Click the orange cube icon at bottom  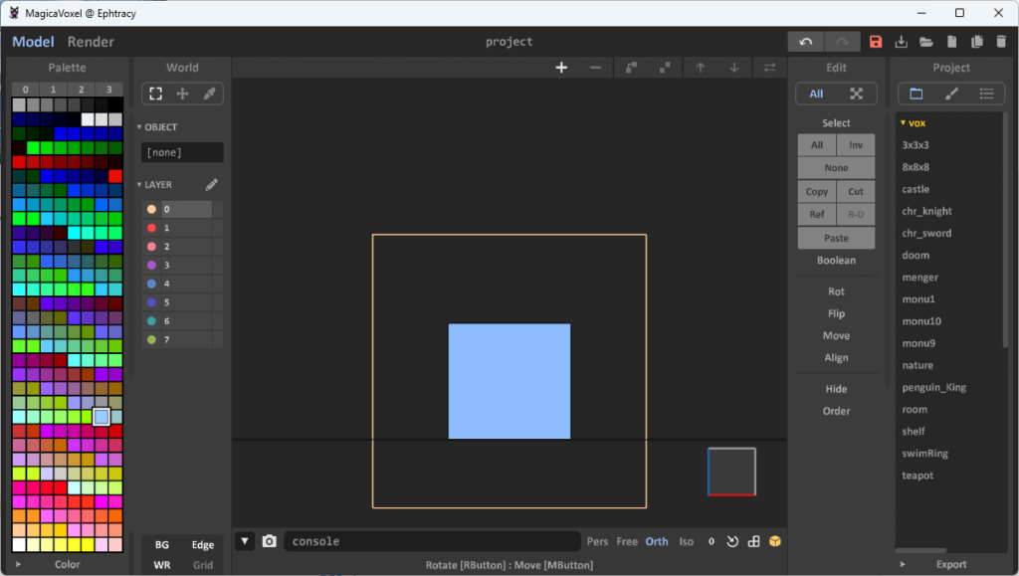(x=774, y=541)
